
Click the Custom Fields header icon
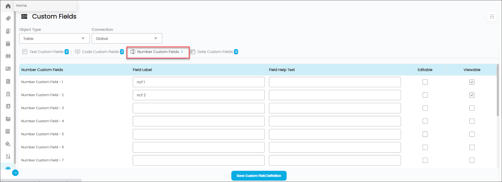pyautogui.click(x=24, y=17)
